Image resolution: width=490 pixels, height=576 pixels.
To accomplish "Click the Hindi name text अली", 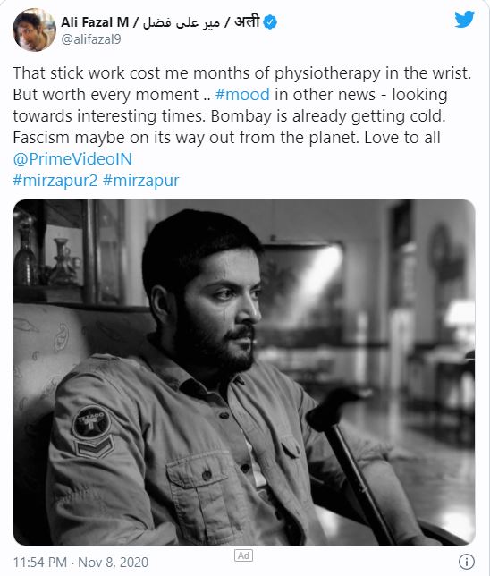I will pyautogui.click(x=247, y=21).
